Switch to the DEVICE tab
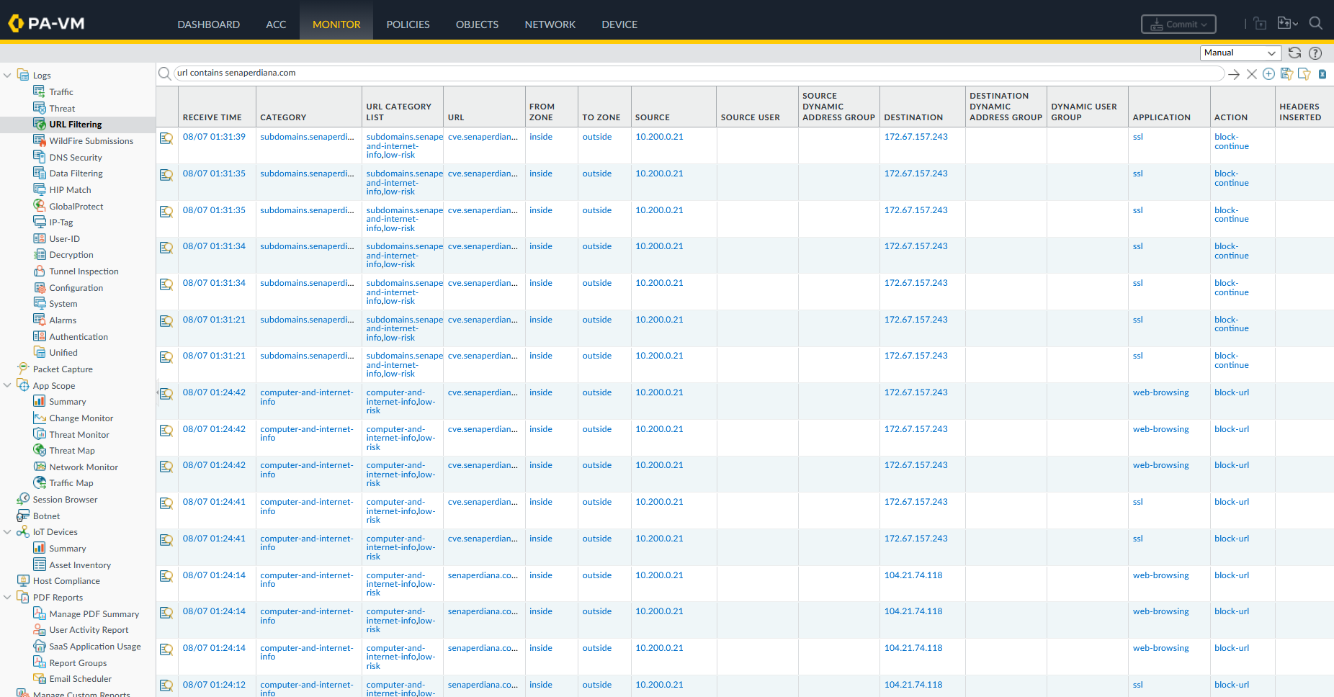1334x697 pixels. click(619, 24)
